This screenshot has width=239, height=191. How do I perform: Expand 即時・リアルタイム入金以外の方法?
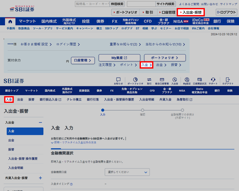(73, 143)
